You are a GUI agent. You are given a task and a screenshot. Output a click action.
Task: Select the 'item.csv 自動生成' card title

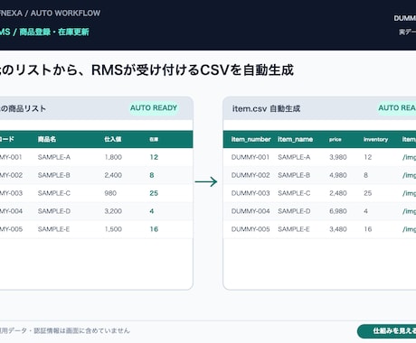coord(266,108)
